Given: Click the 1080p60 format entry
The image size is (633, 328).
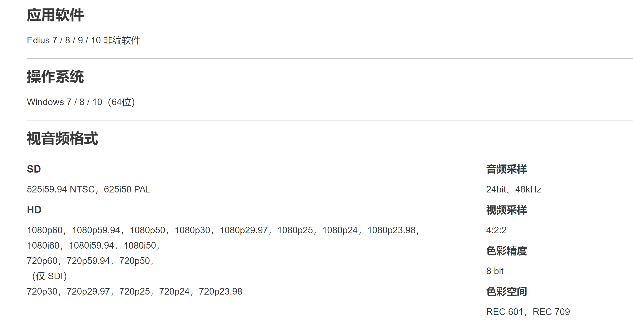Looking at the screenshot, I should [45, 230].
